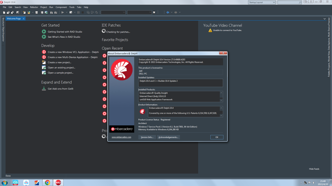Click the icon beside Open a sample project

[44, 73]
